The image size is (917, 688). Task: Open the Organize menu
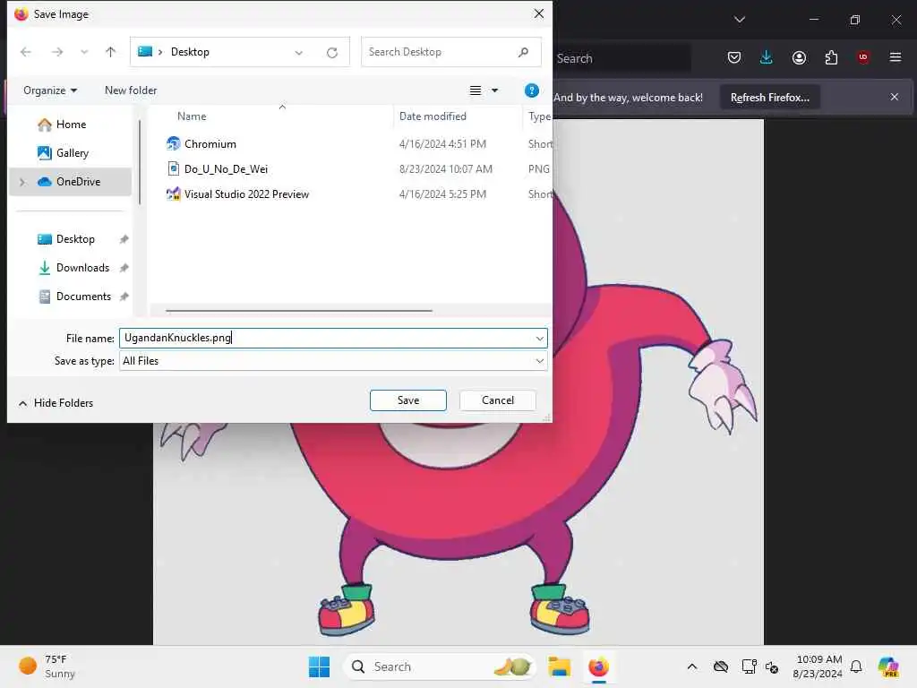50,90
